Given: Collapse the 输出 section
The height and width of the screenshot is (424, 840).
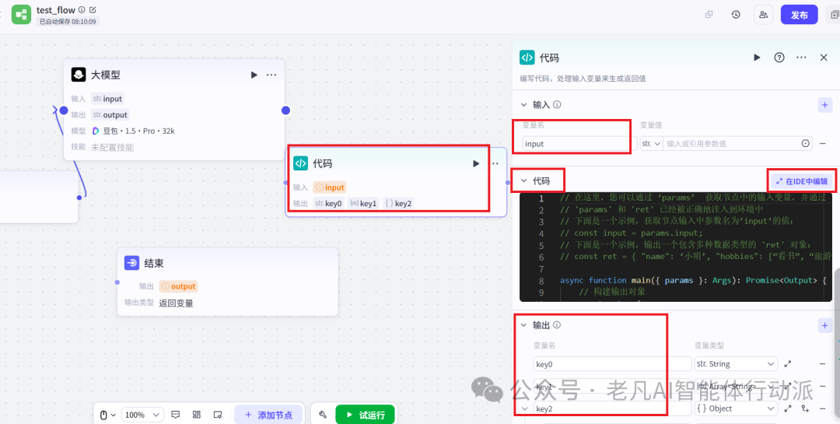Looking at the screenshot, I should (523, 325).
